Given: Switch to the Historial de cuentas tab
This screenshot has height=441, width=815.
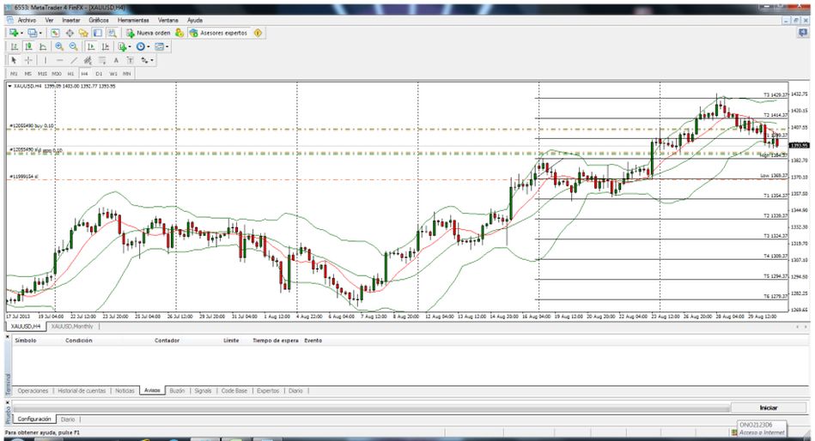Looking at the screenshot, I should click(x=82, y=390).
